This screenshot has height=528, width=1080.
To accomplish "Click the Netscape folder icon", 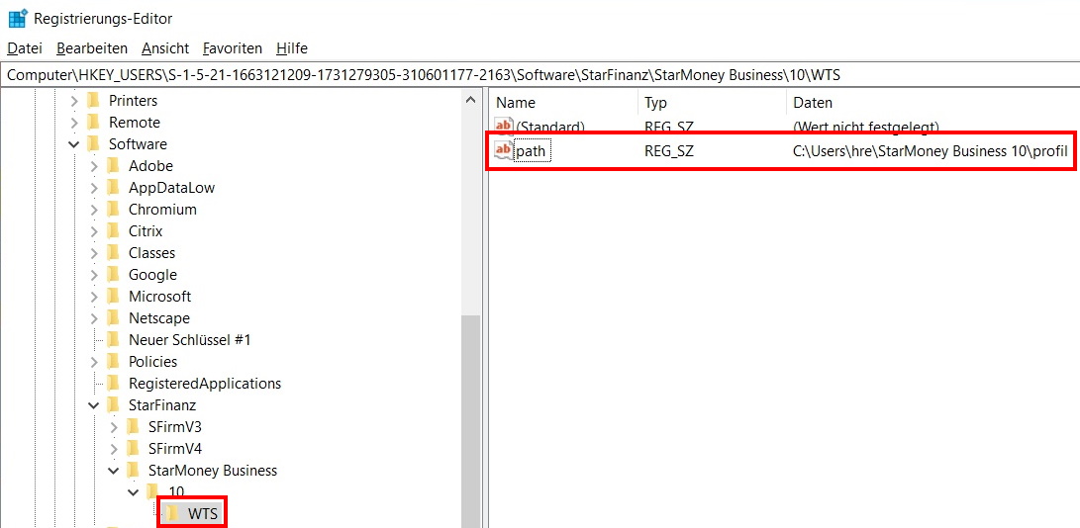I will point(113,318).
